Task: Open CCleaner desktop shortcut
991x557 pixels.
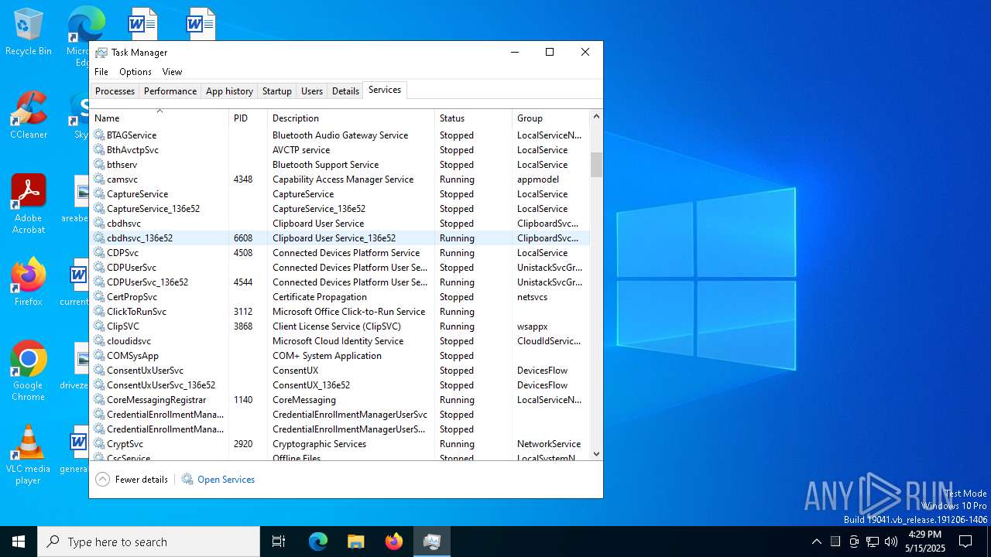Action: tap(29, 116)
